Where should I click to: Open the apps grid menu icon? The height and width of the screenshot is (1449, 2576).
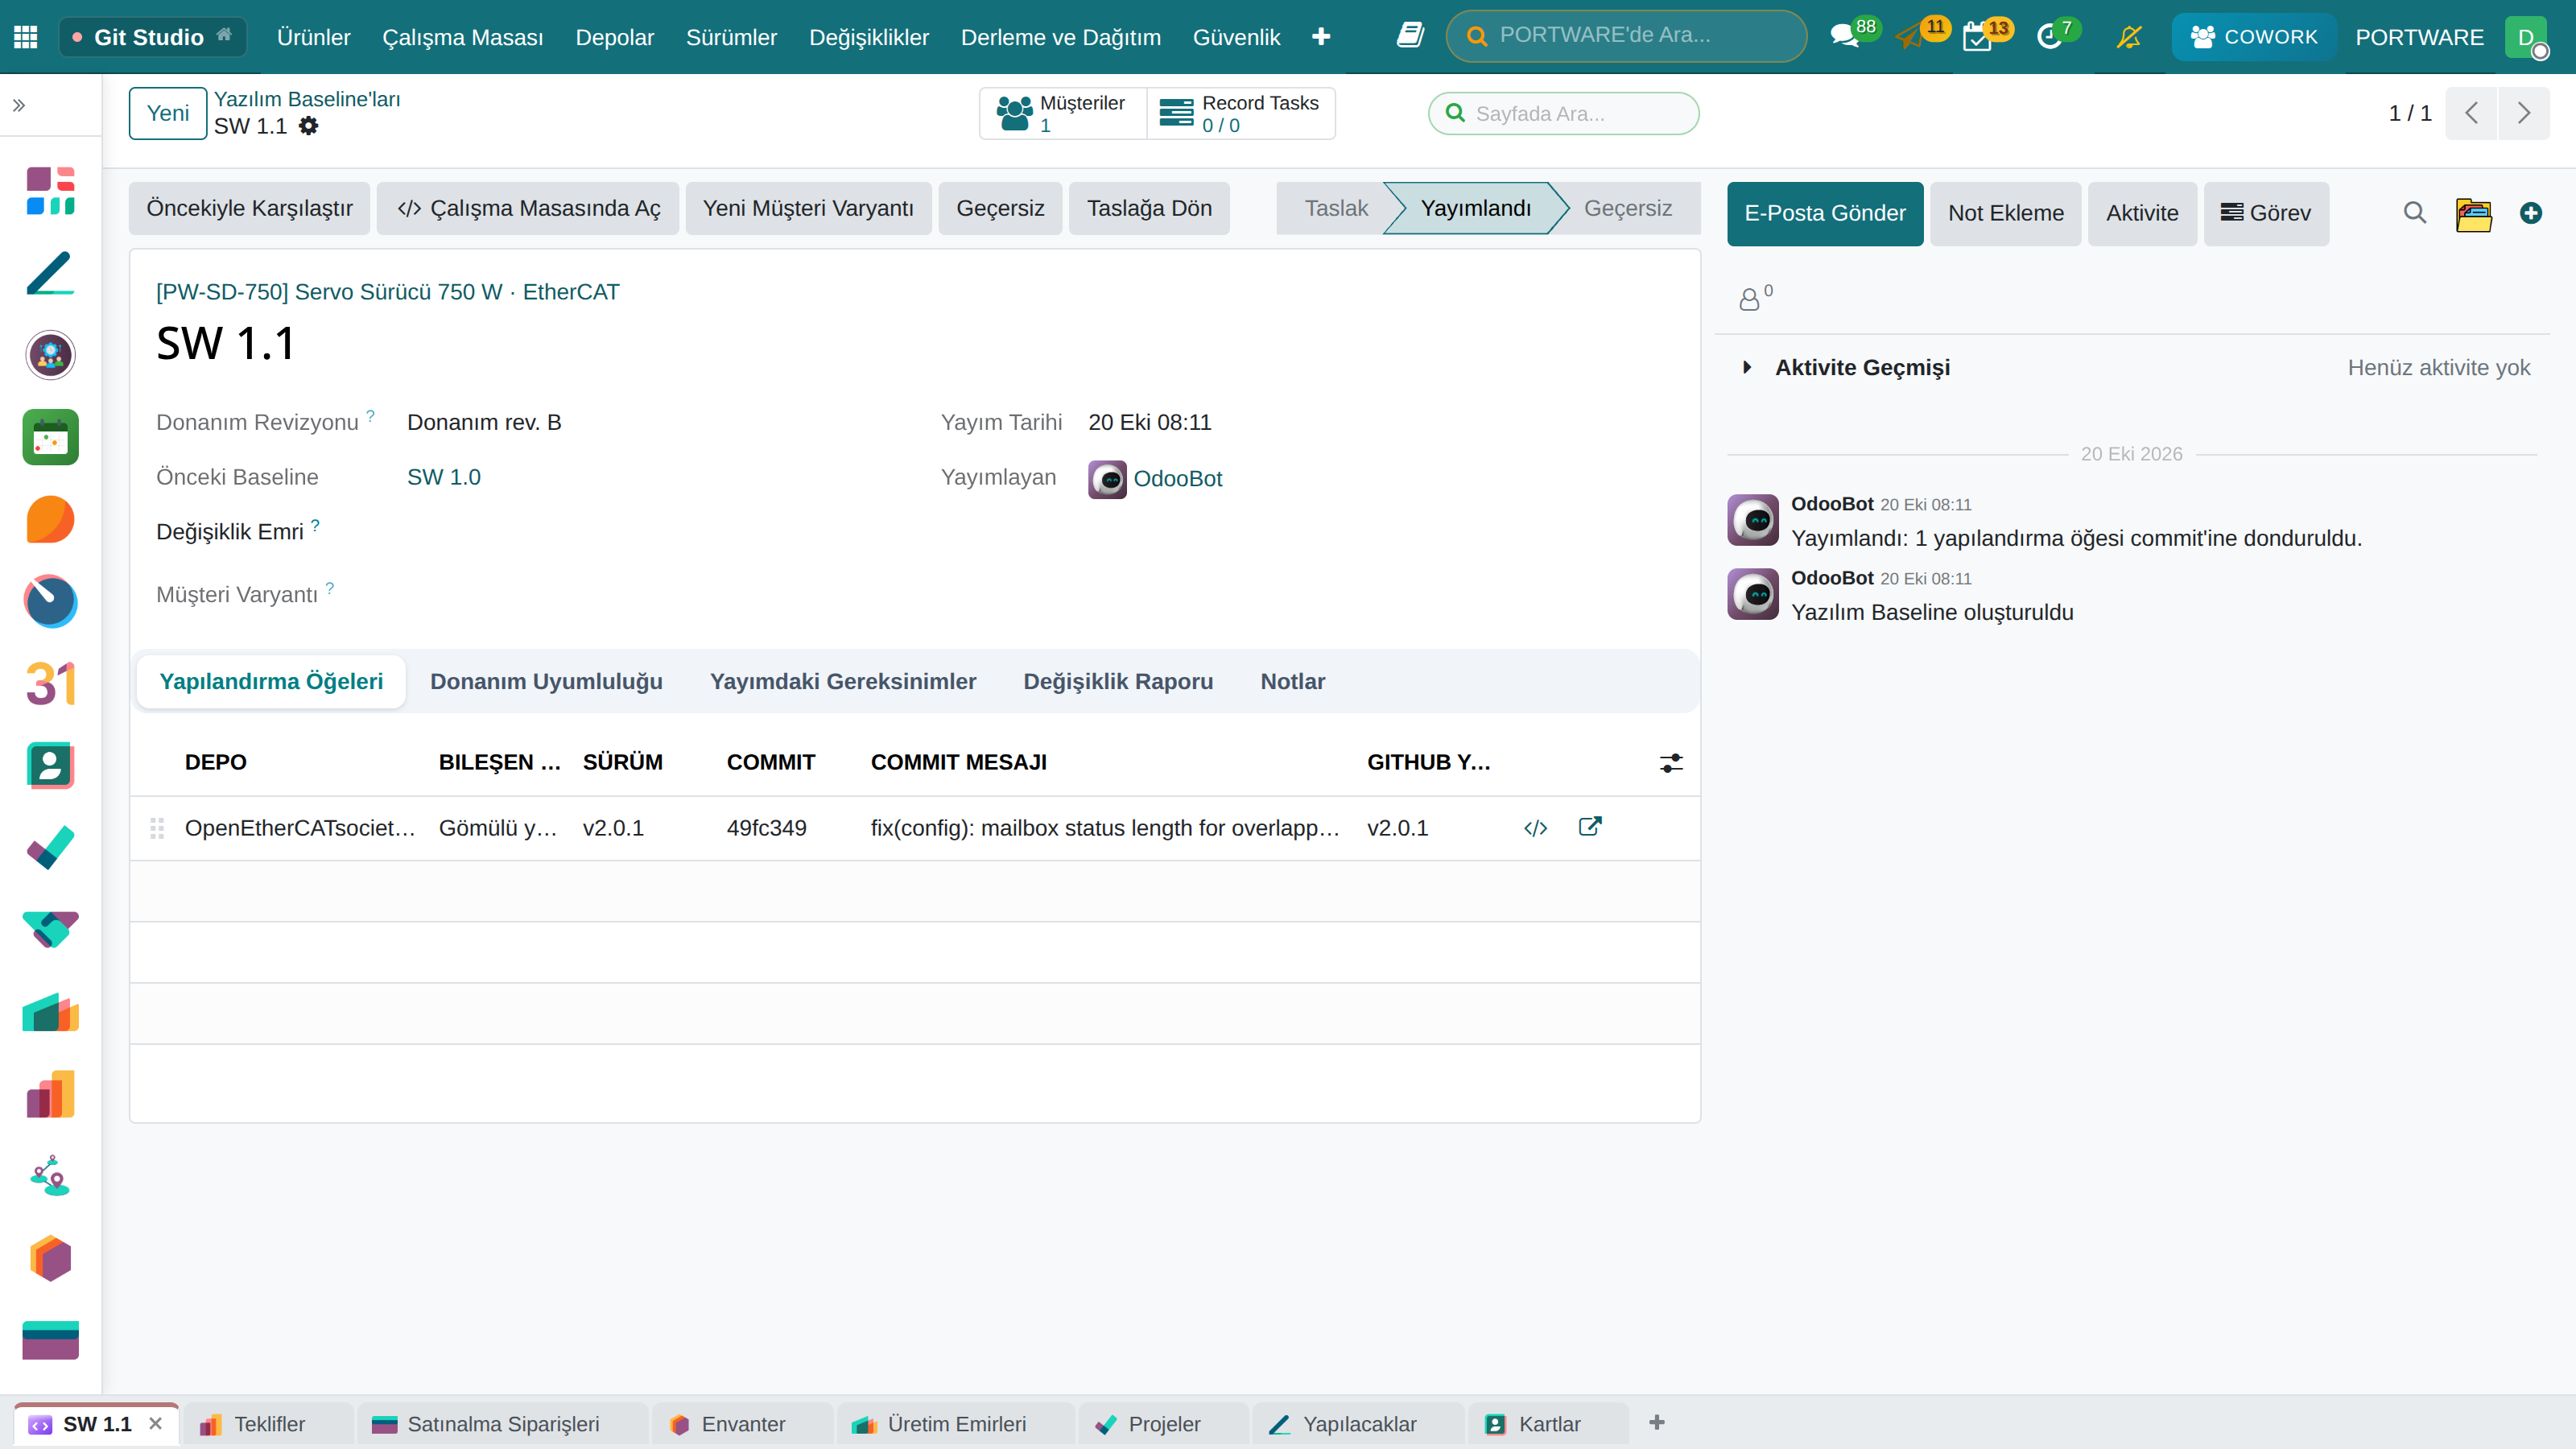coord(26,37)
